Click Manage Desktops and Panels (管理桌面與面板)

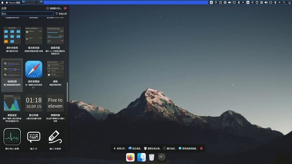(x=188, y=149)
